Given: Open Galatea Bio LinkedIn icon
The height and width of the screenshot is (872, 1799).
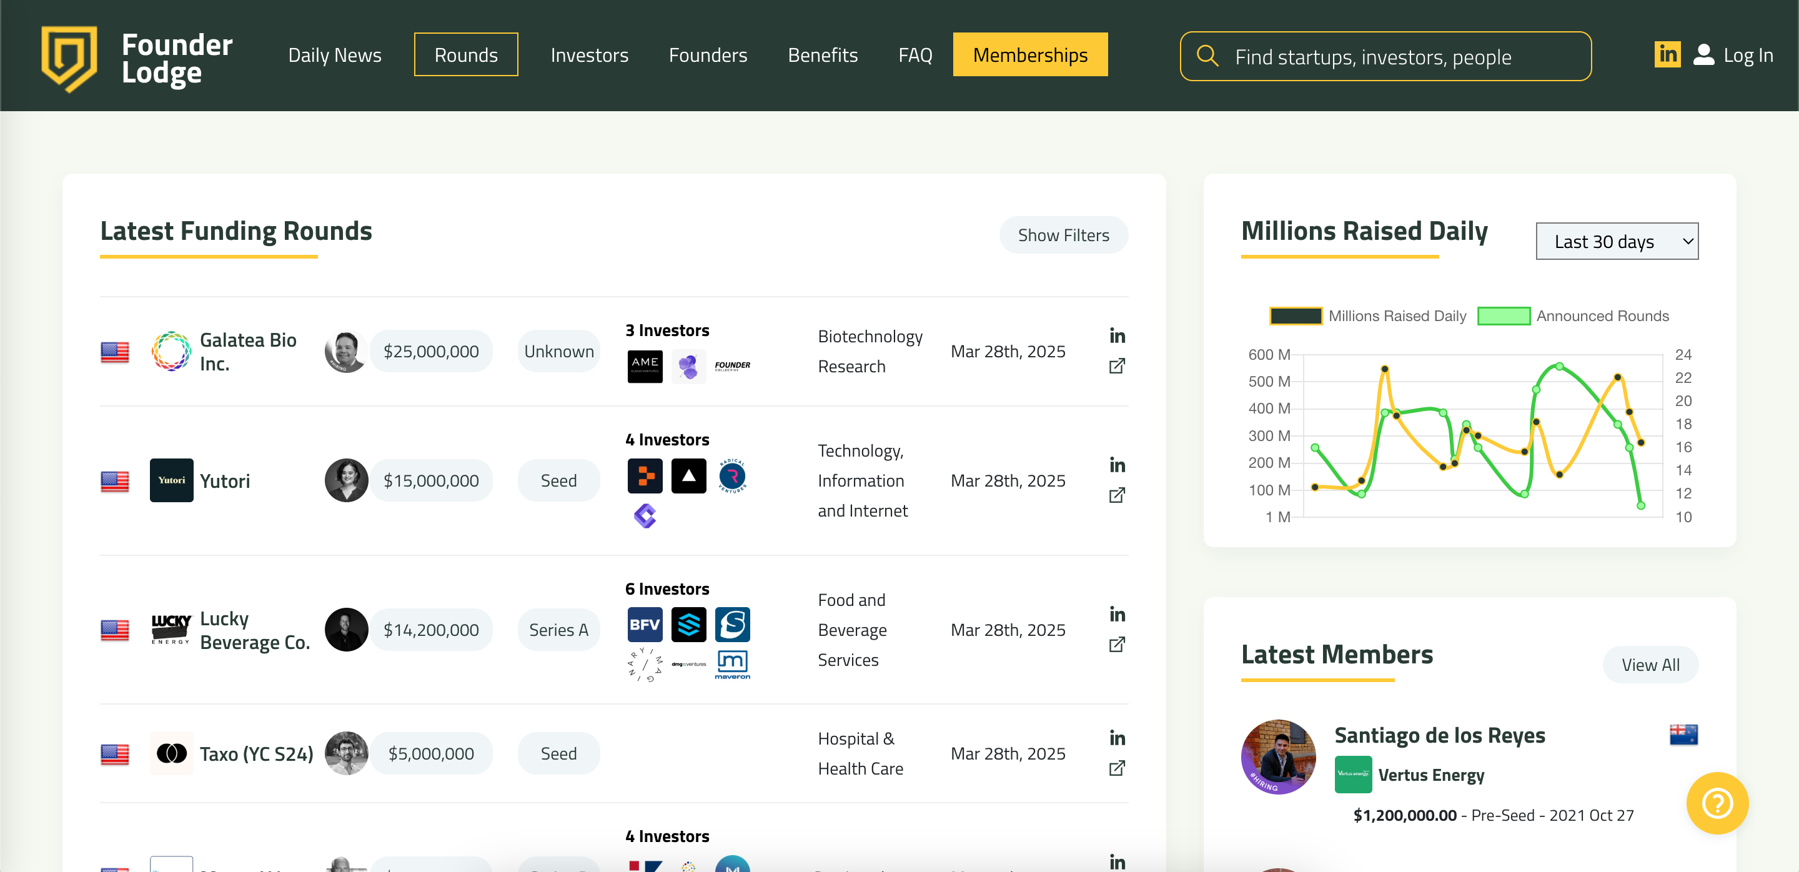Looking at the screenshot, I should pos(1117,336).
